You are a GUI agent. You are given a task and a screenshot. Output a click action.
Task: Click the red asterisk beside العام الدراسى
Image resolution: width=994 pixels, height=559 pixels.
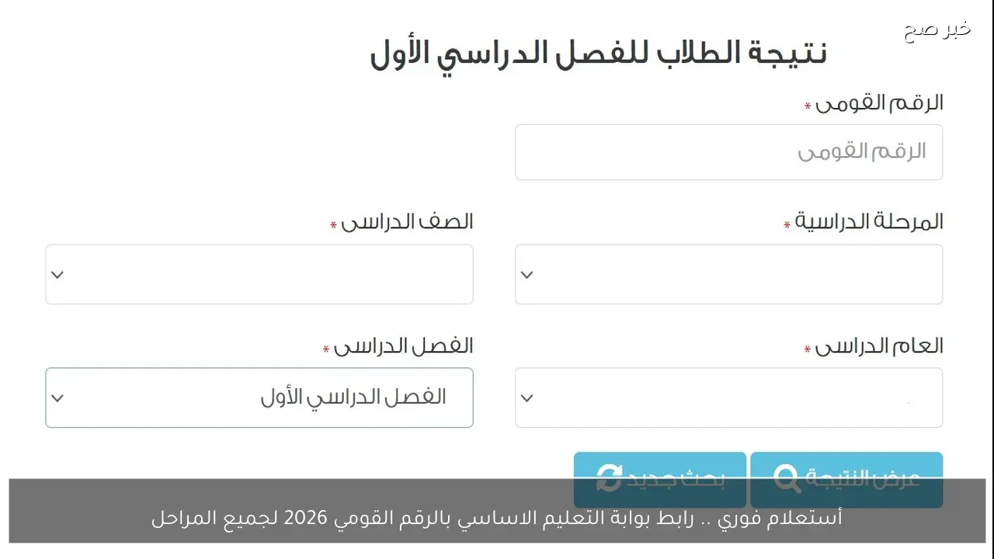pos(806,349)
